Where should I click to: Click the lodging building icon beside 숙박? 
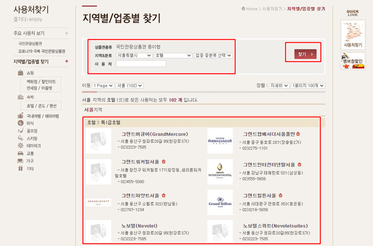click(x=21, y=97)
